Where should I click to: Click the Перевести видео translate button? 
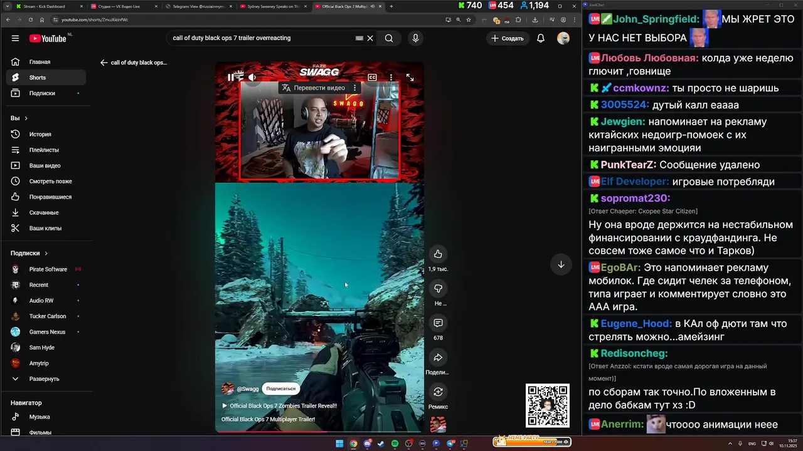coord(314,88)
